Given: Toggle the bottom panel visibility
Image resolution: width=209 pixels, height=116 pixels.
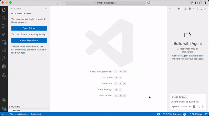Looking at the screenshot, I should [x=201, y=3].
